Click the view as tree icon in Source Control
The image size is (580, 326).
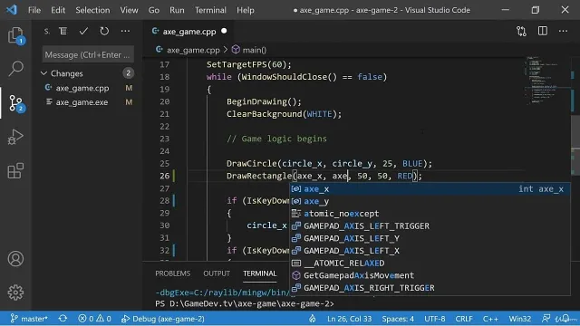[x=63, y=32]
